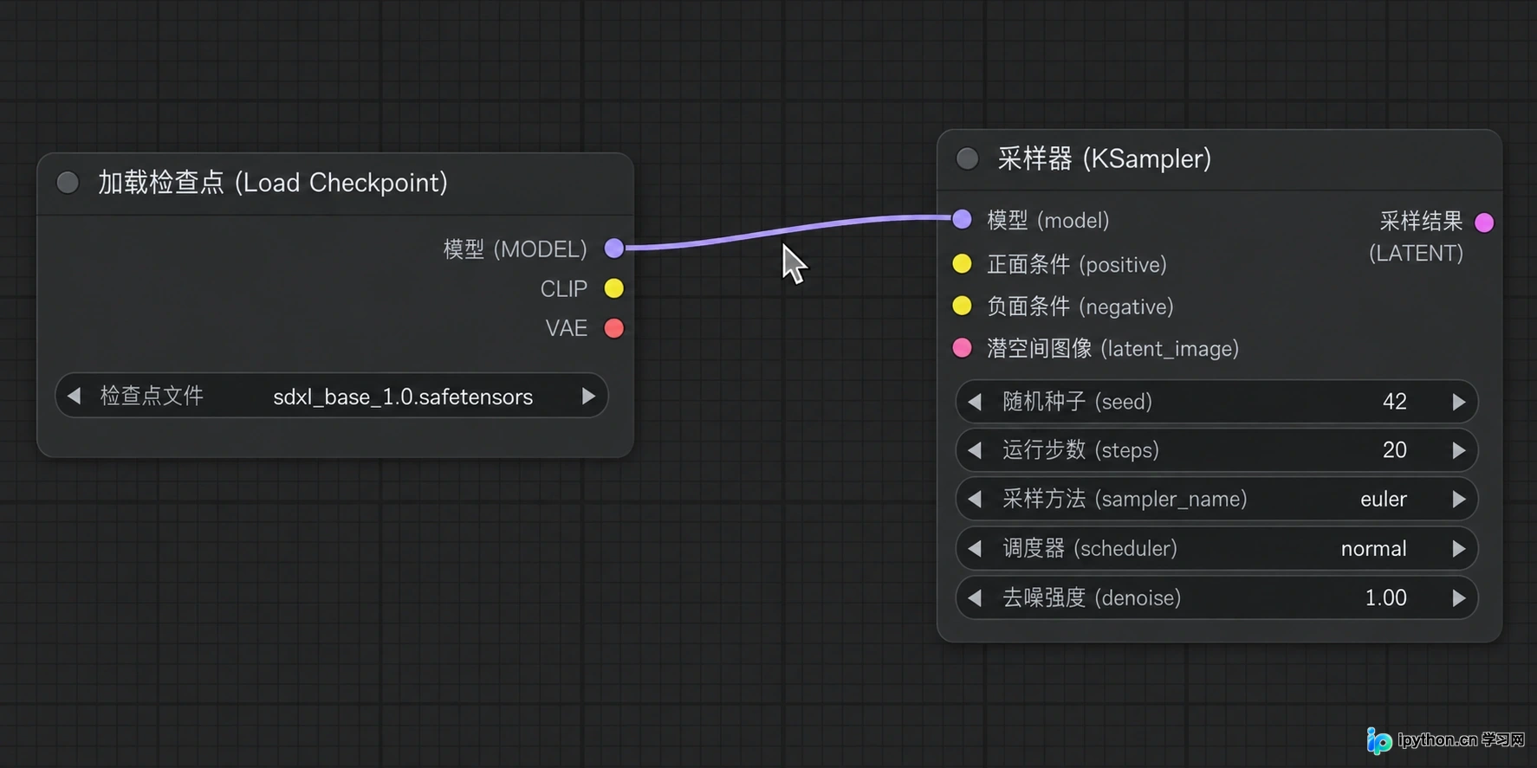Decrease the seed value with left arrow
Viewport: 1537px width, 768px height.
click(975, 402)
